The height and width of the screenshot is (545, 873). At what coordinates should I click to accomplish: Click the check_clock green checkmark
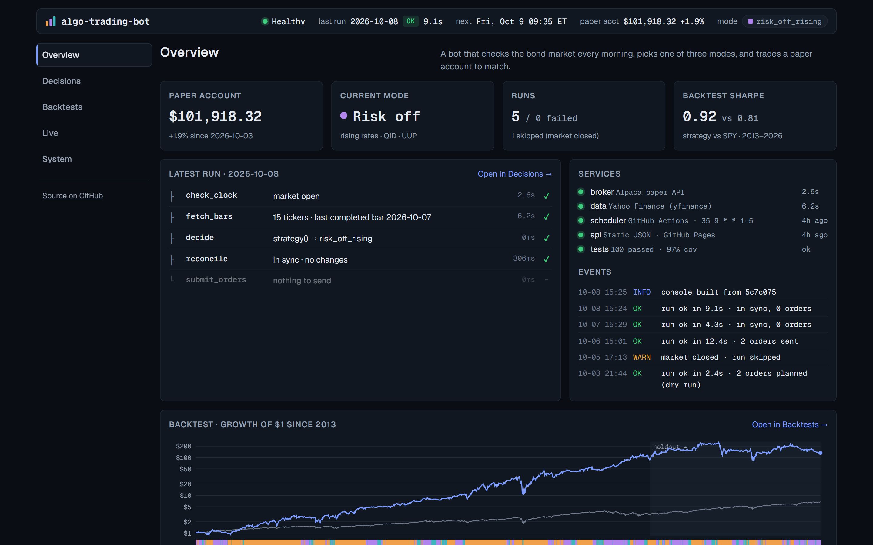(x=547, y=196)
